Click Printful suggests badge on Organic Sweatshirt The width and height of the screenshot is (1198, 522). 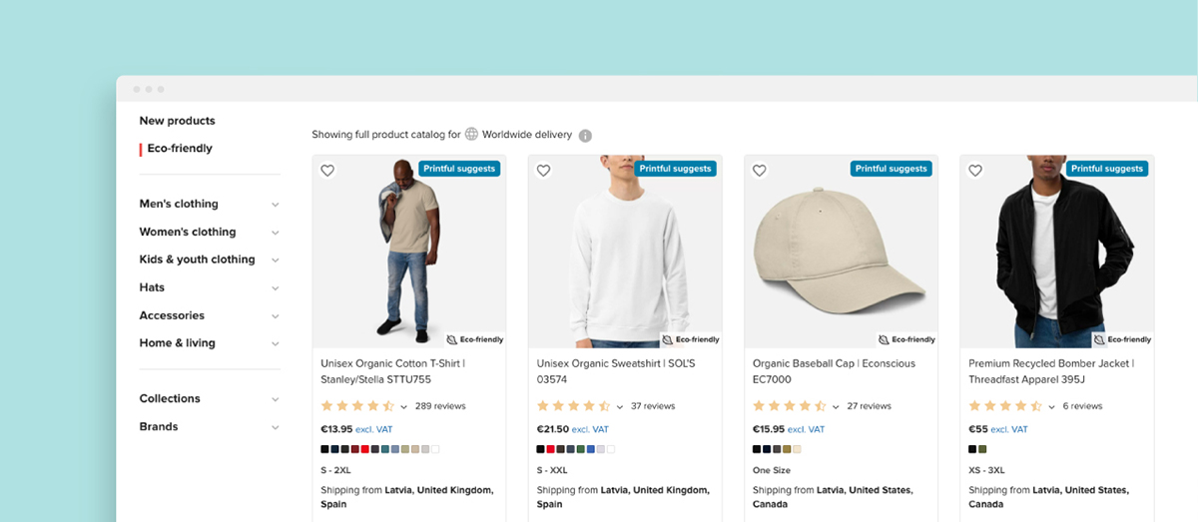[x=675, y=169]
